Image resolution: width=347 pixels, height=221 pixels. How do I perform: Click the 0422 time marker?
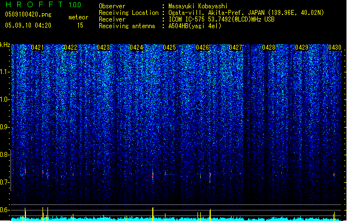pos(71,48)
